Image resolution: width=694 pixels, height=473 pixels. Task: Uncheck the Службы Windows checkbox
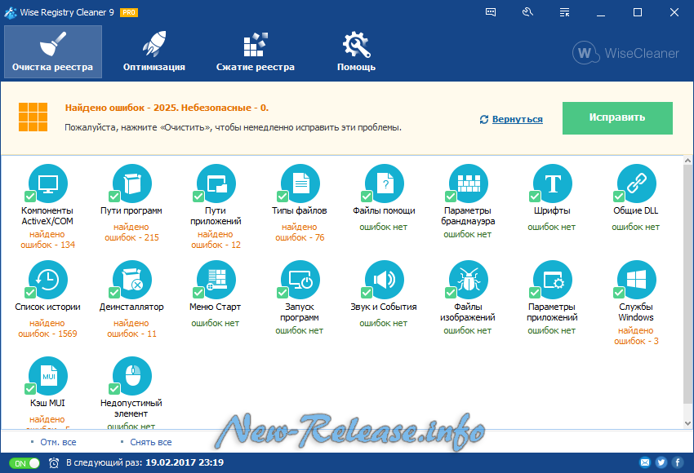[619, 293]
